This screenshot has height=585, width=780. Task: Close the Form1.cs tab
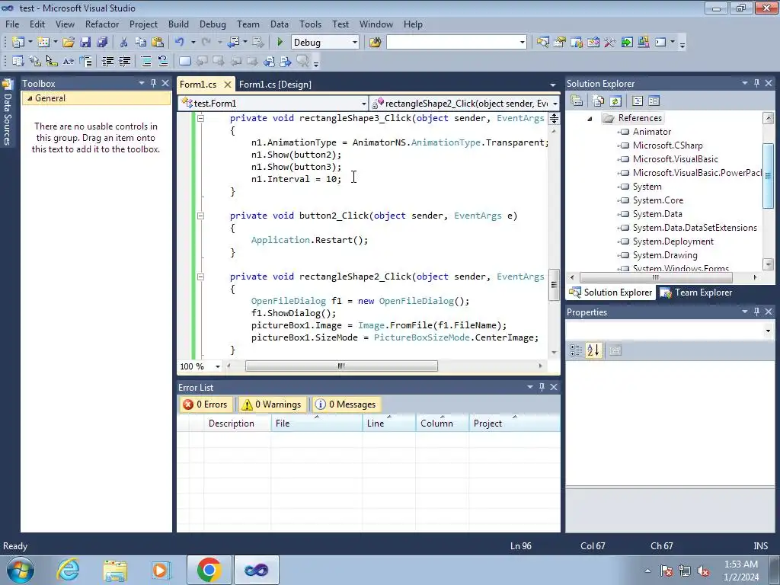pos(227,85)
